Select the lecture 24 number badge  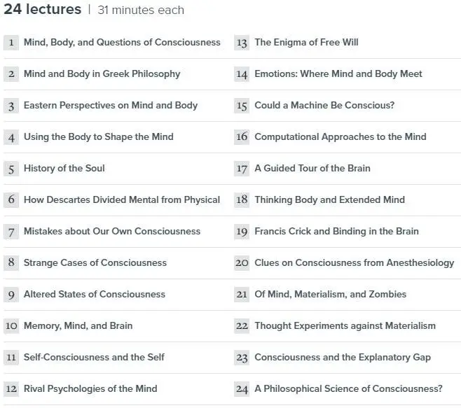pyautogui.click(x=242, y=389)
